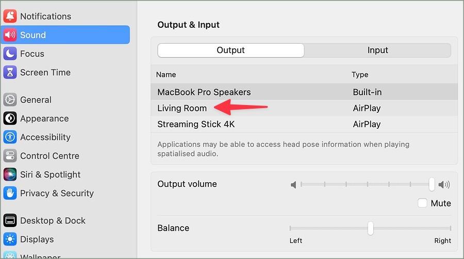Viewport: 464px width, 259px height.
Task: Click the Screen Time hourglass icon
Action: tap(10, 72)
